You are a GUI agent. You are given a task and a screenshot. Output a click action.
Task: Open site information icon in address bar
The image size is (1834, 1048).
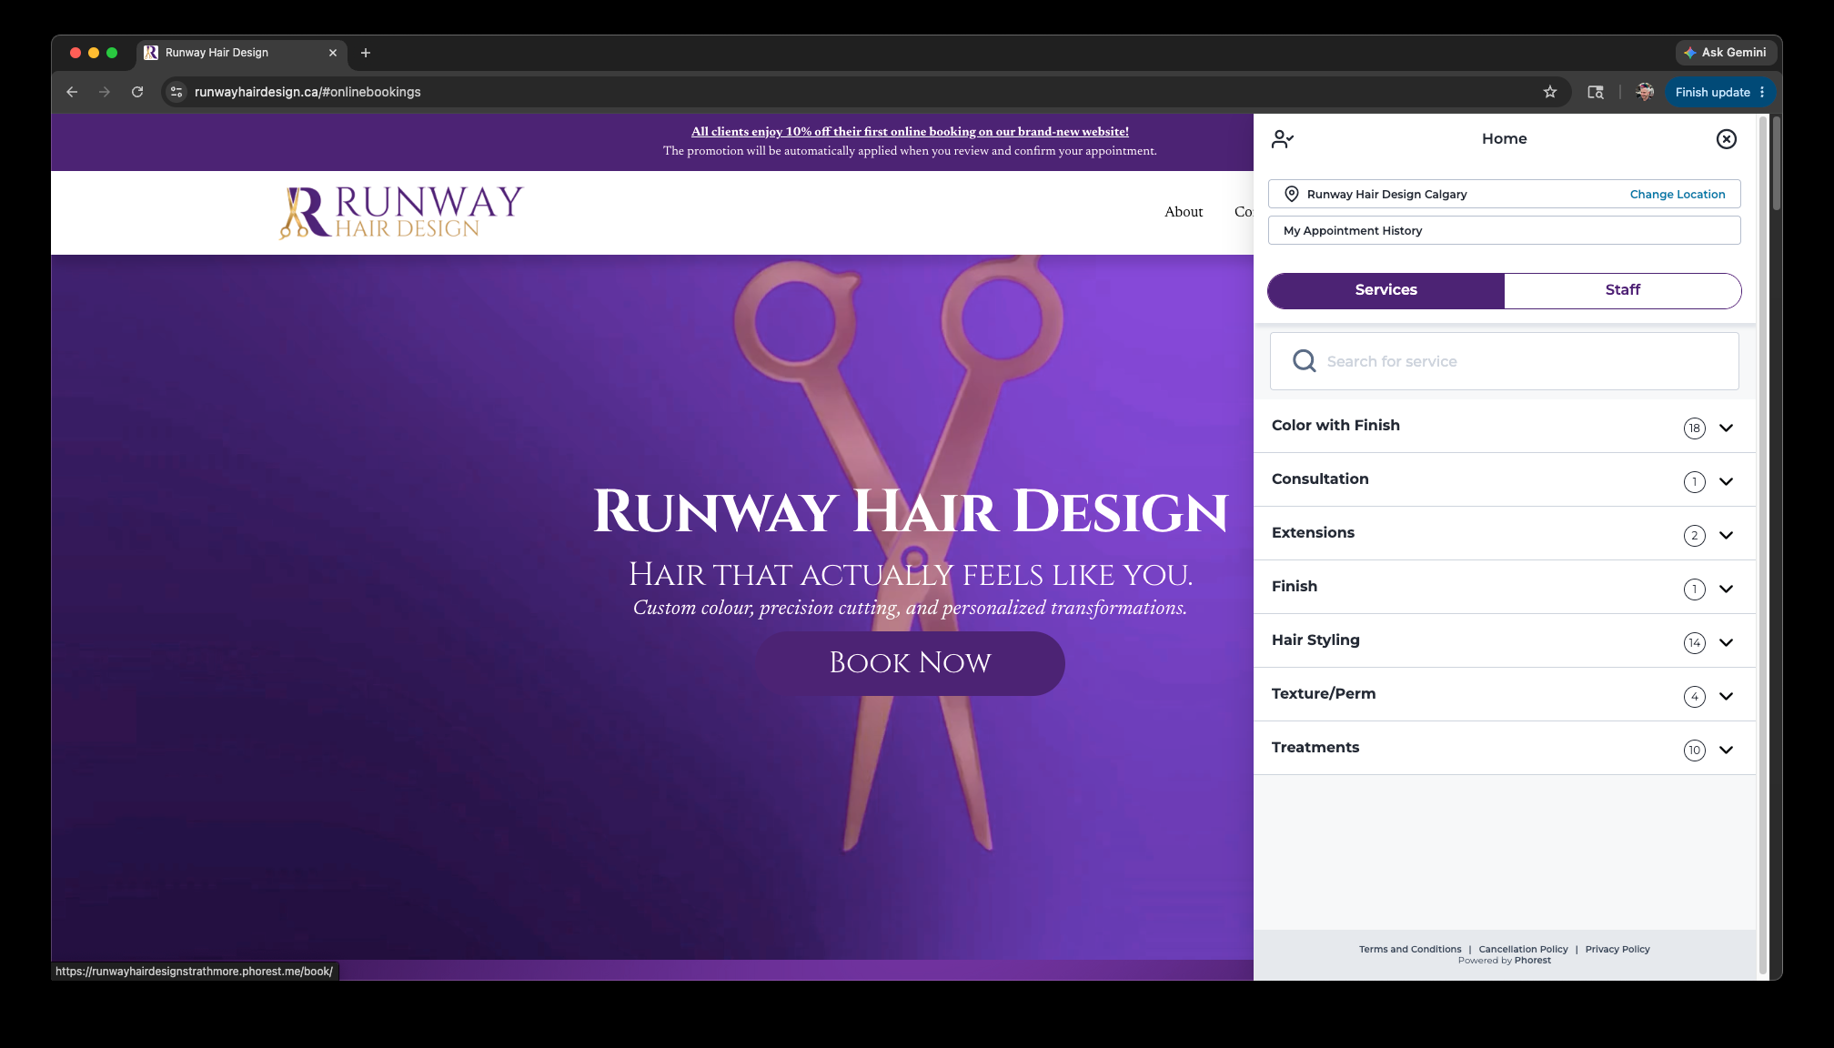pyautogui.click(x=176, y=92)
